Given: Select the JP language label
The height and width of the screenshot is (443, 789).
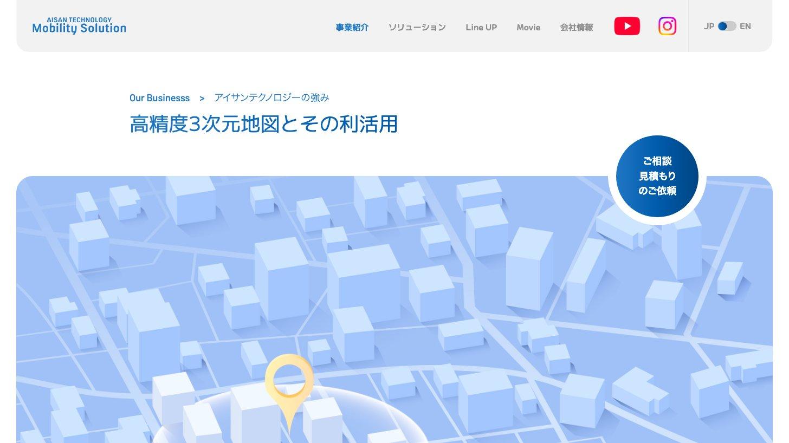Looking at the screenshot, I should pyautogui.click(x=709, y=26).
